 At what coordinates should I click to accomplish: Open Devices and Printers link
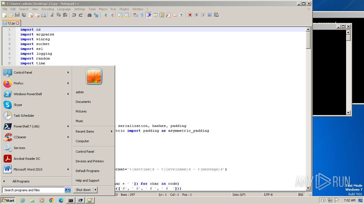[90, 161]
